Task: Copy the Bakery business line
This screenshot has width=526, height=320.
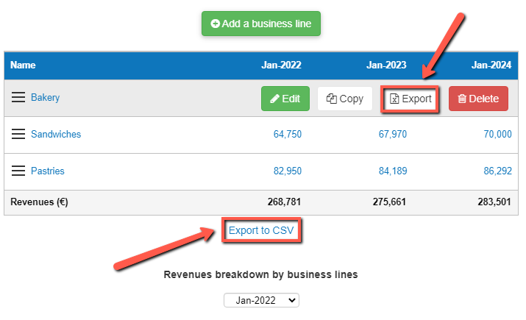Action: (345, 99)
